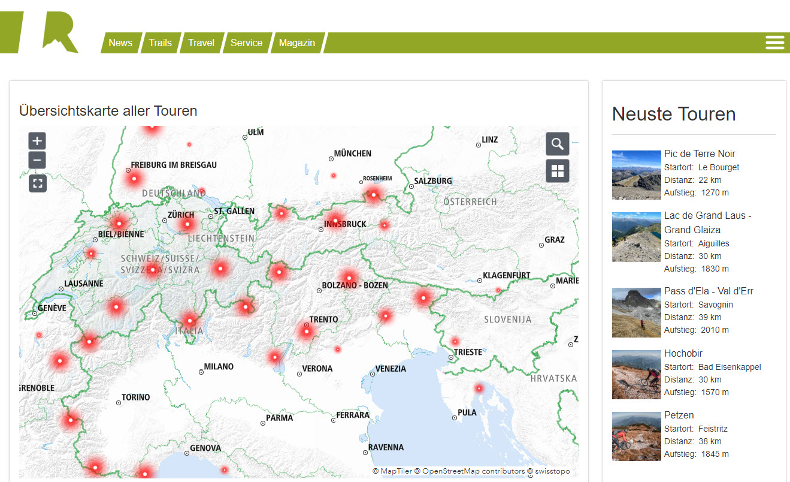Image resolution: width=790 pixels, height=482 pixels.
Task: Open the Service menu
Action: 246,43
